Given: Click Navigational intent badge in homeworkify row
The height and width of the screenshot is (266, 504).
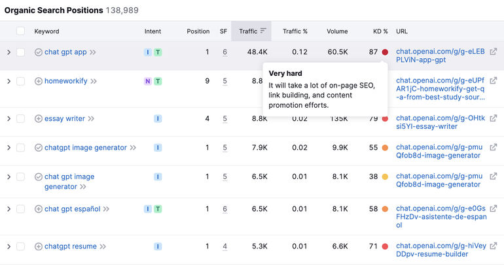Looking at the screenshot, I should pyautogui.click(x=147, y=81).
